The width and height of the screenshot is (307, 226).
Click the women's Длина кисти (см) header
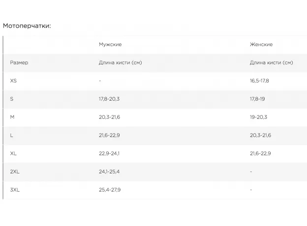point(272,63)
